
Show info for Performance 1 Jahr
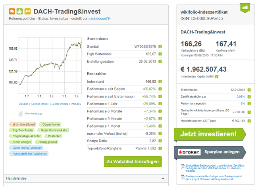(x=160, y=104)
